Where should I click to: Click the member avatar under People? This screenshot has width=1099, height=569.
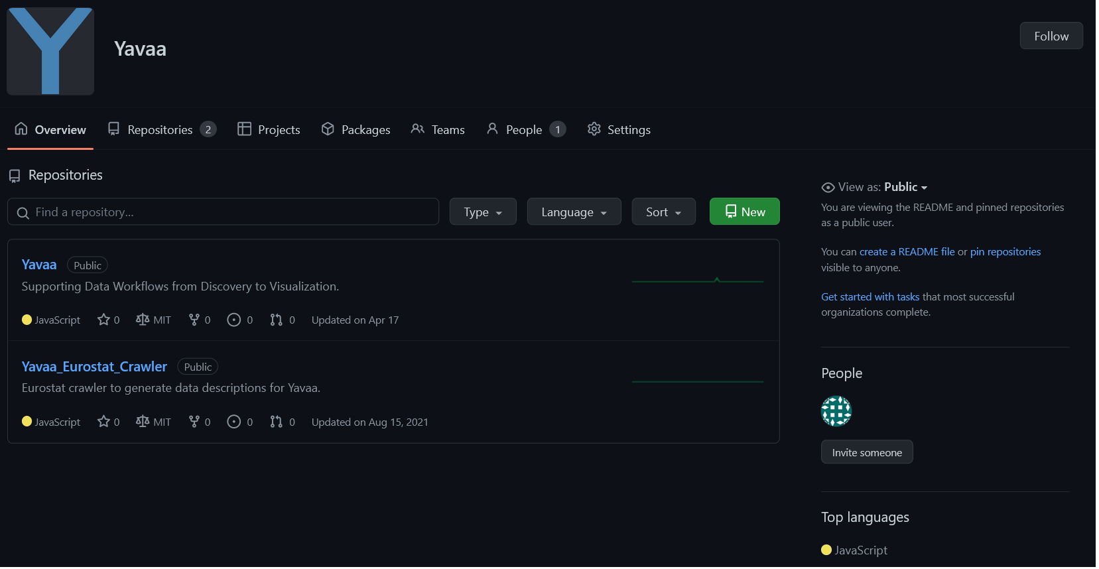coord(836,411)
